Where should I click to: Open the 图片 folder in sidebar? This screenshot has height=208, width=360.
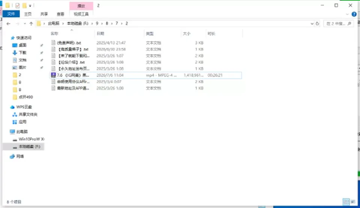[22, 67]
